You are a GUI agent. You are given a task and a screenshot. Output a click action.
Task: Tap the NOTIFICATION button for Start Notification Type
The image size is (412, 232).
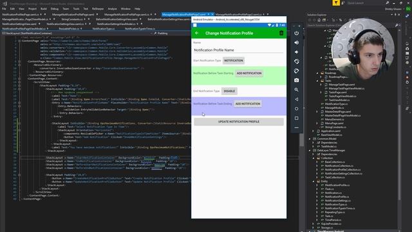[234, 61]
